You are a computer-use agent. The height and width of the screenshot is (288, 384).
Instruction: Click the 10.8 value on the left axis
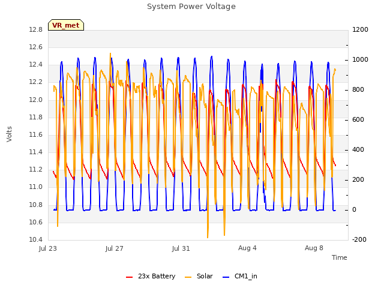click(x=36, y=205)
